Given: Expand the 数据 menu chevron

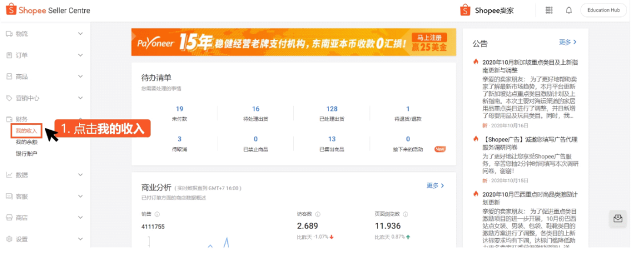Looking at the screenshot, I should tap(80, 175).
